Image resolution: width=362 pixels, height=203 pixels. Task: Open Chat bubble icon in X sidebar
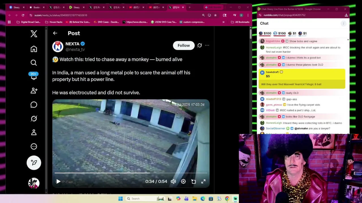[x=34, y=105]
